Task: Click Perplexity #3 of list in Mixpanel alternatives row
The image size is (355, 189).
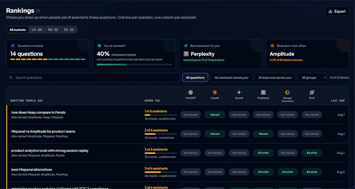Action: pos(263,172)
